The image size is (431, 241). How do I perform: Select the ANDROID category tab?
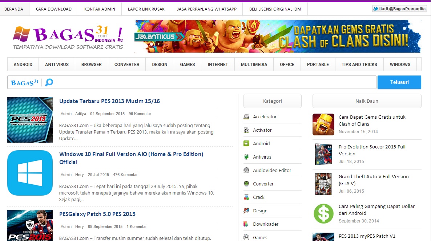click(x=23, y=65)
